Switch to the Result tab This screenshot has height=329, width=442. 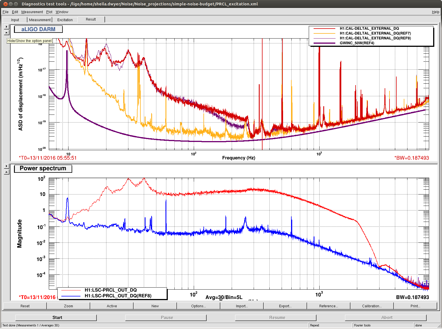91,19
